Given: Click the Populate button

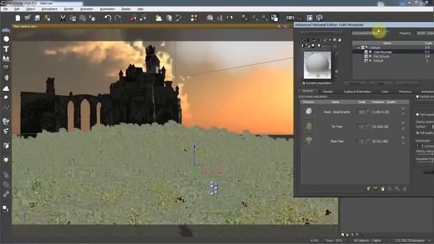Looking at the screenshot, I should [x=355, y=83].
